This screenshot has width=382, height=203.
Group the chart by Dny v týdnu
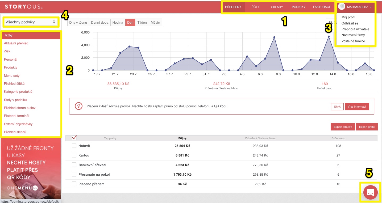tap(78, 23)
